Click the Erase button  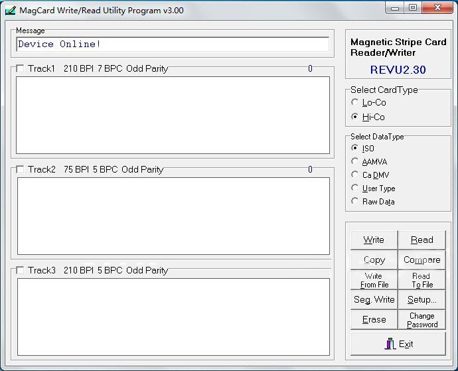tap(374, 320)
